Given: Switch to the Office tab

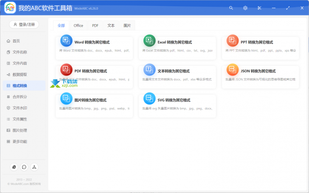Looking at the screenshot, I should pos(78,26).
